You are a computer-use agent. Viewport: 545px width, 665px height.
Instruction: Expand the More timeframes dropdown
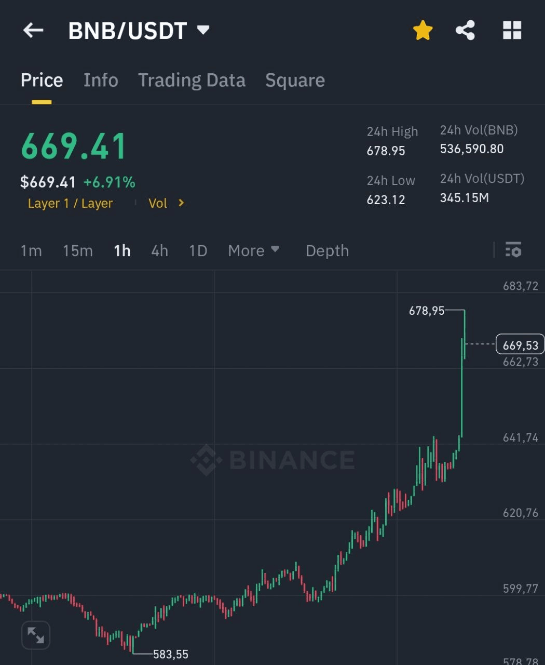tap(254, 251)
